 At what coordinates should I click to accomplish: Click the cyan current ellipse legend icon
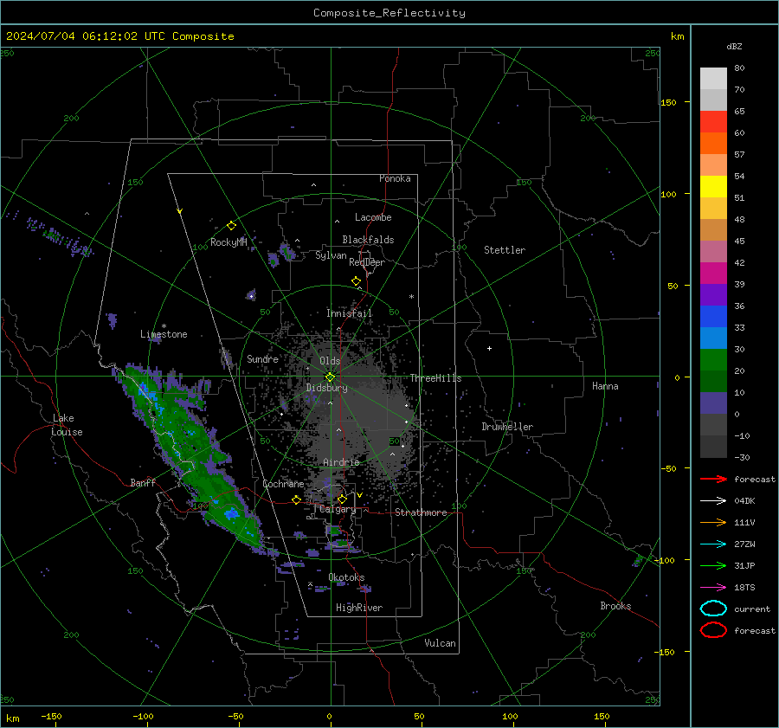click(x=713, y=609)
